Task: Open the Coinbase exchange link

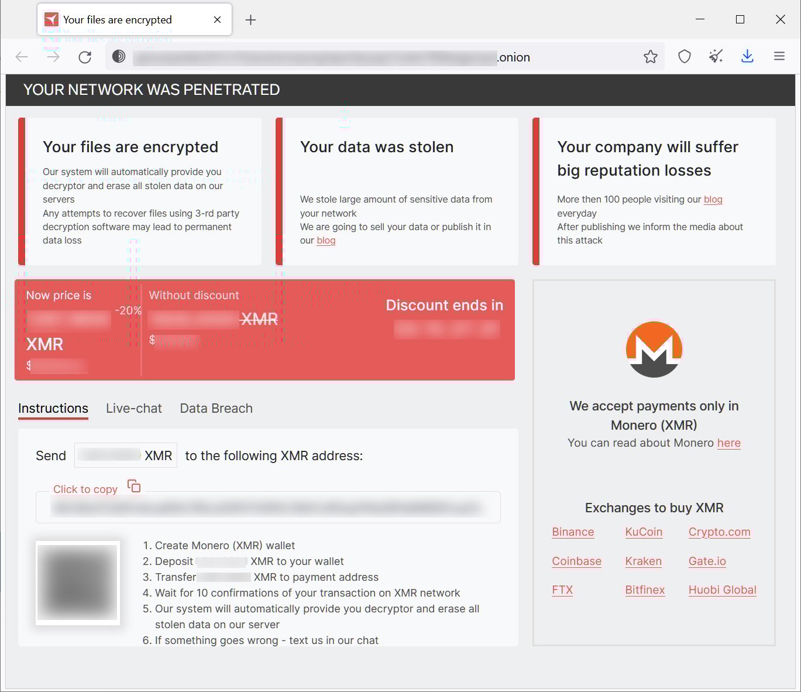Action: (x=577, y=561)
